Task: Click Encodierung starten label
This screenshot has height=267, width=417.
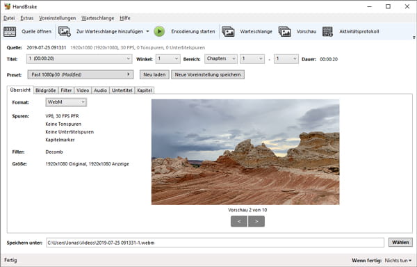Action: click(x=193, y=31)
